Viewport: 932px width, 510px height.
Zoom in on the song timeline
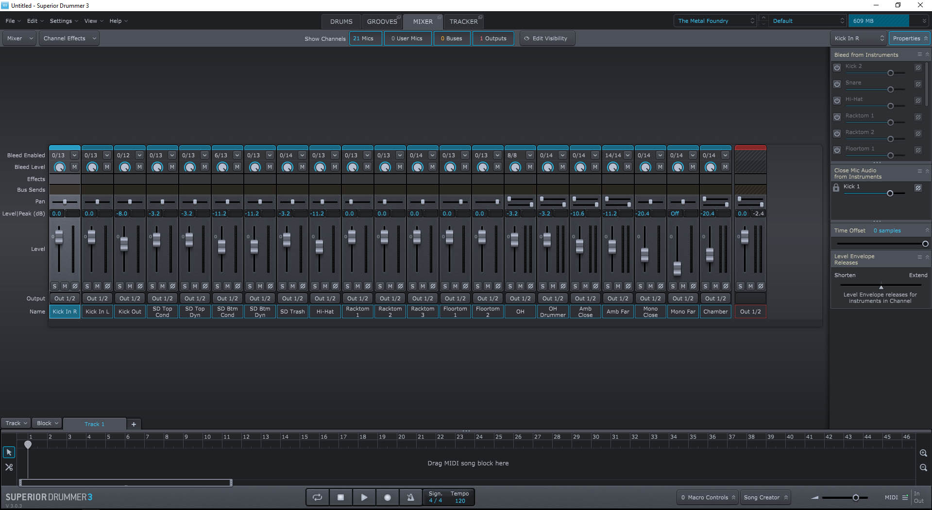click(x=923, y=453)
